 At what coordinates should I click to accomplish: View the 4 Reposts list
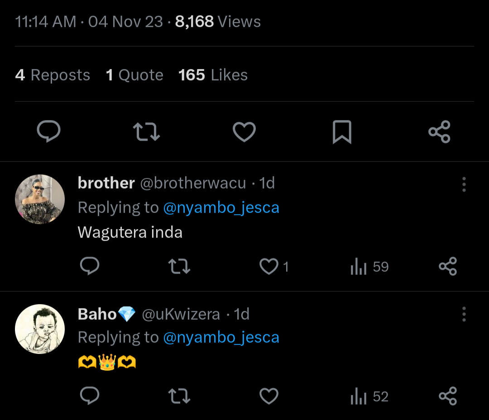(x=53, y=75)
